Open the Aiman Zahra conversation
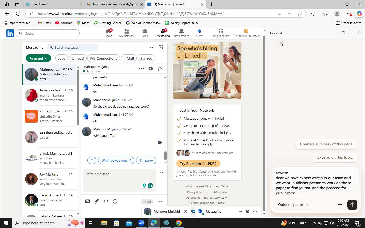The height and width of the screenshot is (228, 365). coord(49,95)
